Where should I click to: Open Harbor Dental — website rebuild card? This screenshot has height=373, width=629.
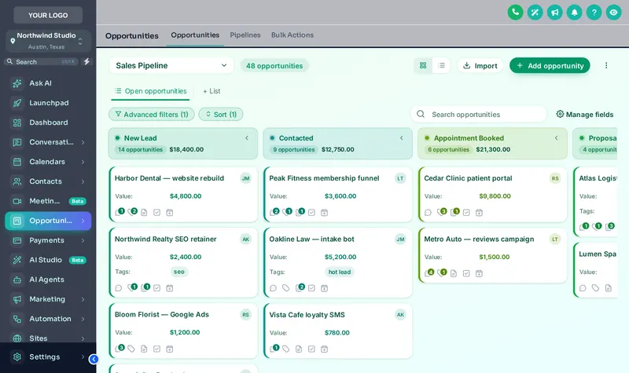click(183, 194)
